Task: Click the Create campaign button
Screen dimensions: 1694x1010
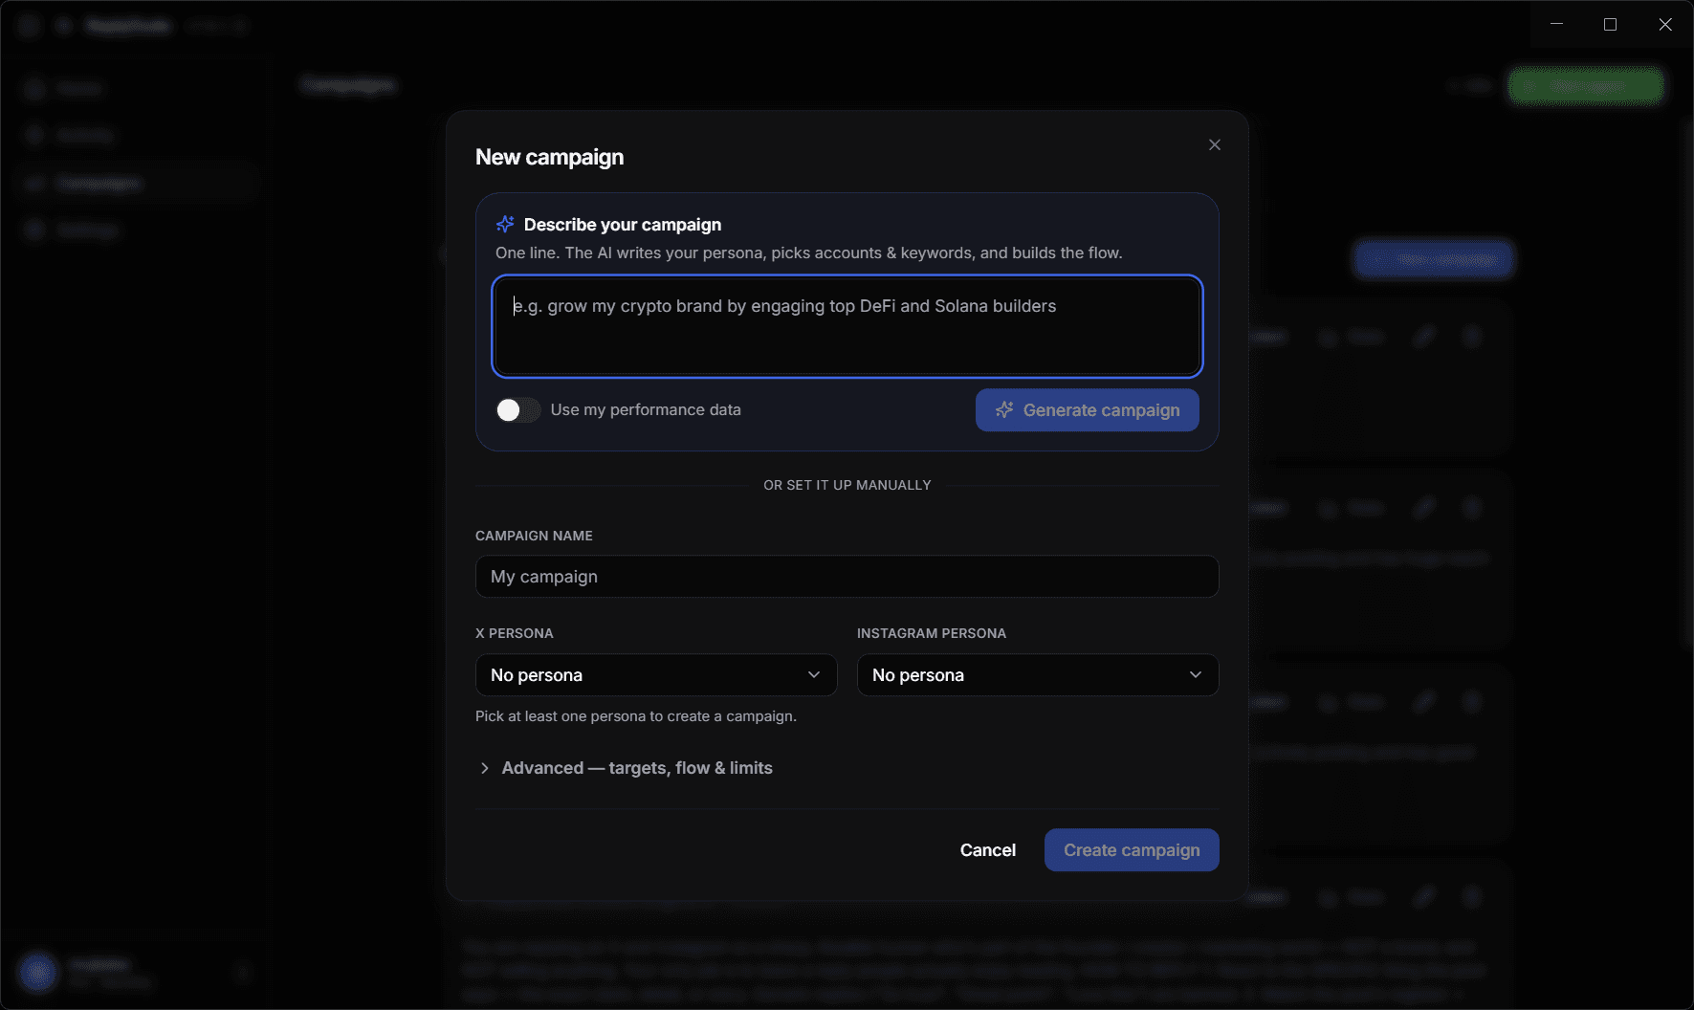Action: 1132,850
